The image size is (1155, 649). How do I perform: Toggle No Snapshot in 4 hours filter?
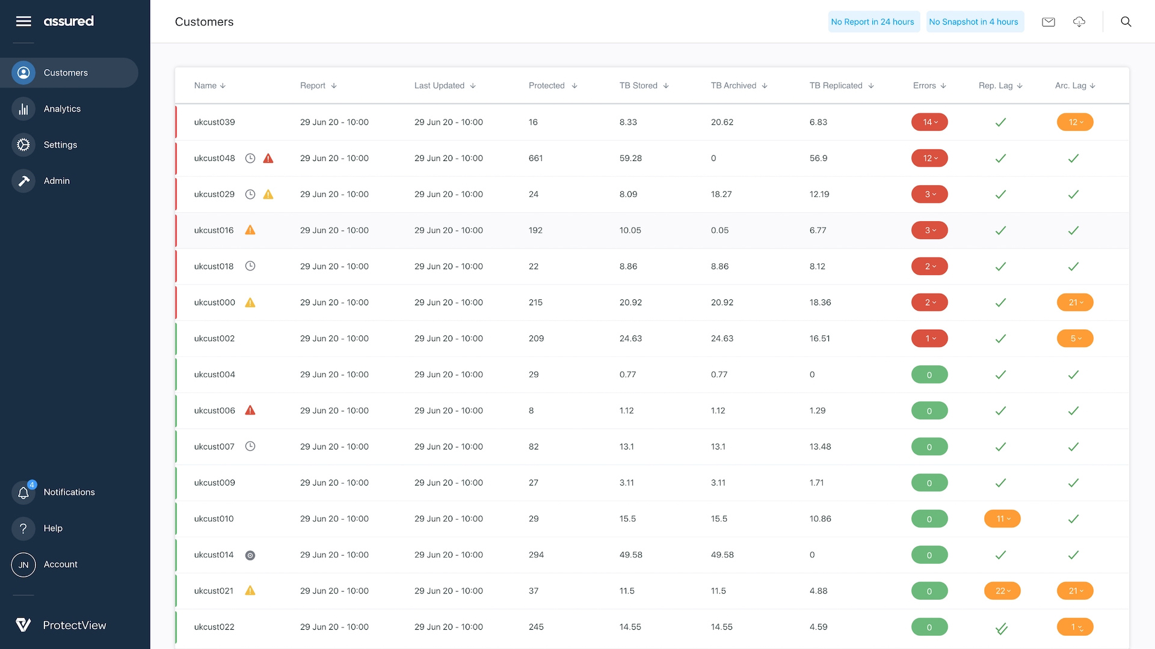point(973,22)
